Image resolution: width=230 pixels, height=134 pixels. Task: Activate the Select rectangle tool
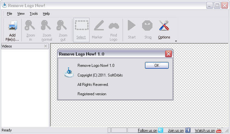(x=81, y=30)
